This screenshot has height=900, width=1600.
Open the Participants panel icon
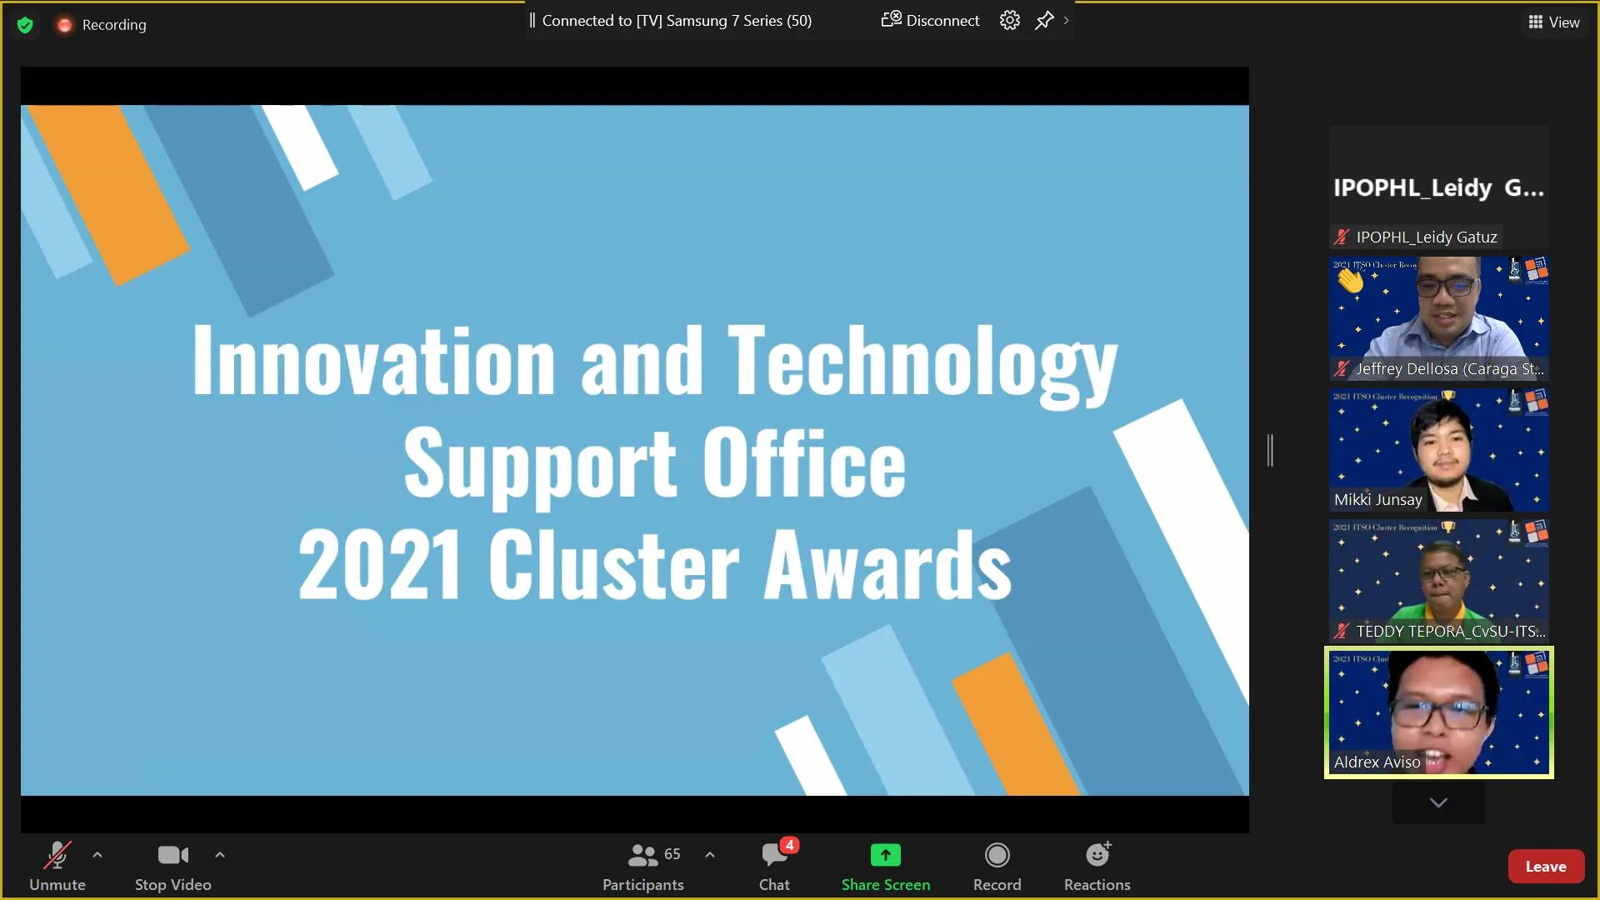pos(642,856)
